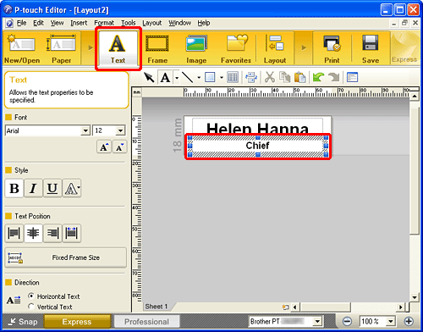423x332 pixels.
Task: Align text to the left
Action: pos(14,233)
